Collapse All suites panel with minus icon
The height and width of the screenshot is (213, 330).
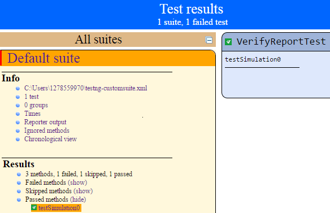[209, 40]
